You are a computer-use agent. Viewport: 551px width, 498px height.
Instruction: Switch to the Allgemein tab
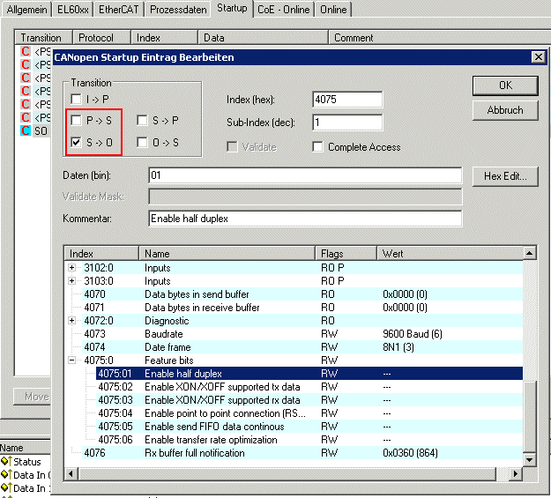[x=26, y=10]
